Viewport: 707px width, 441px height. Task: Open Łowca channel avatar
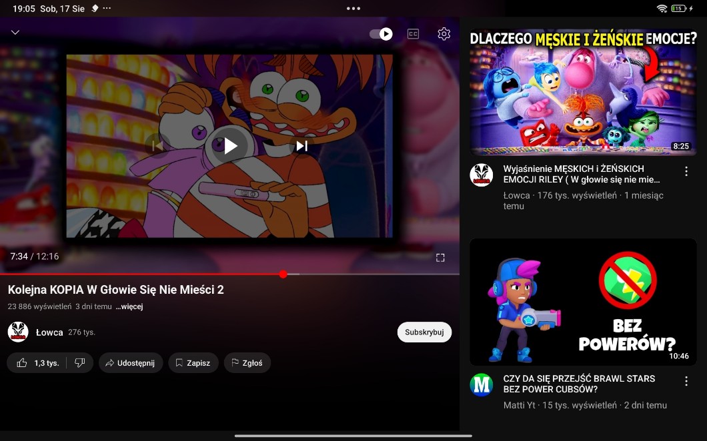tap(18, 332)
